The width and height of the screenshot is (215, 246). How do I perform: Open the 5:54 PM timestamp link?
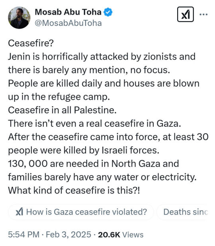24,234
